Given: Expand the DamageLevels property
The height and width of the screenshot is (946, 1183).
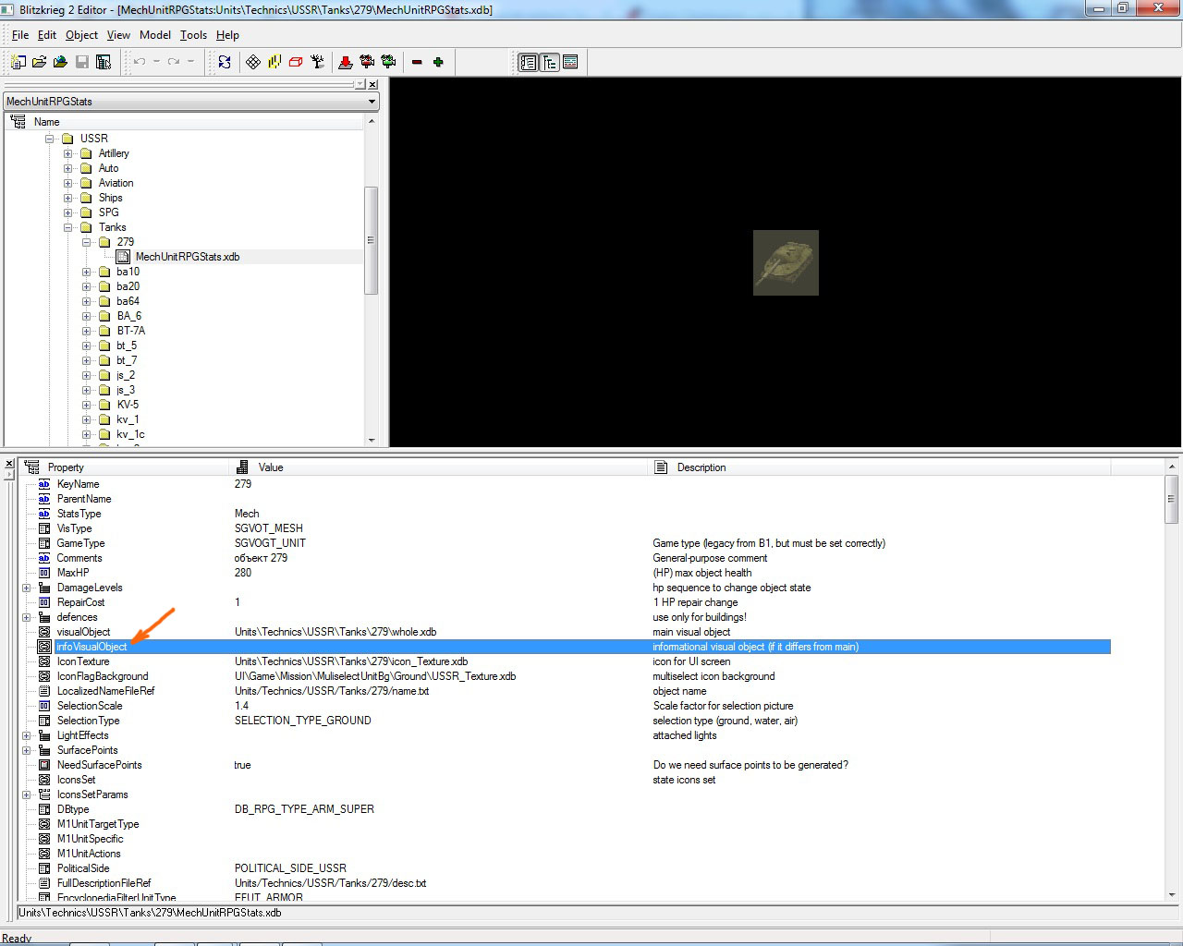Looking at the screenshot, I should point(27,588).
